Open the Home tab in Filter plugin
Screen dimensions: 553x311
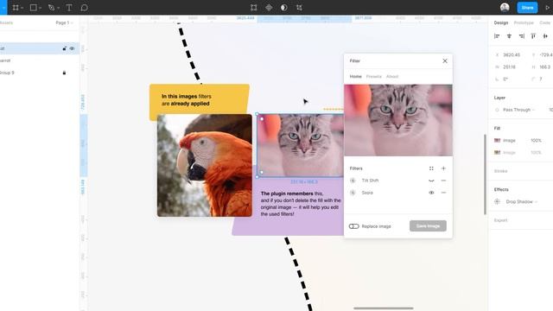355,76
